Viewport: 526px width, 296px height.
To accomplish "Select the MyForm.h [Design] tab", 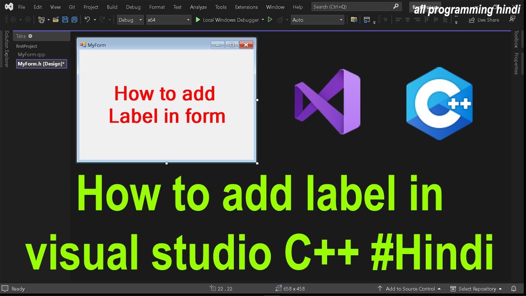I will coord(42,64).
